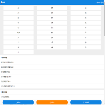Open the fifth article row in the first list
The height and width of the screenshot is (105, 105).
click(52, 81)
